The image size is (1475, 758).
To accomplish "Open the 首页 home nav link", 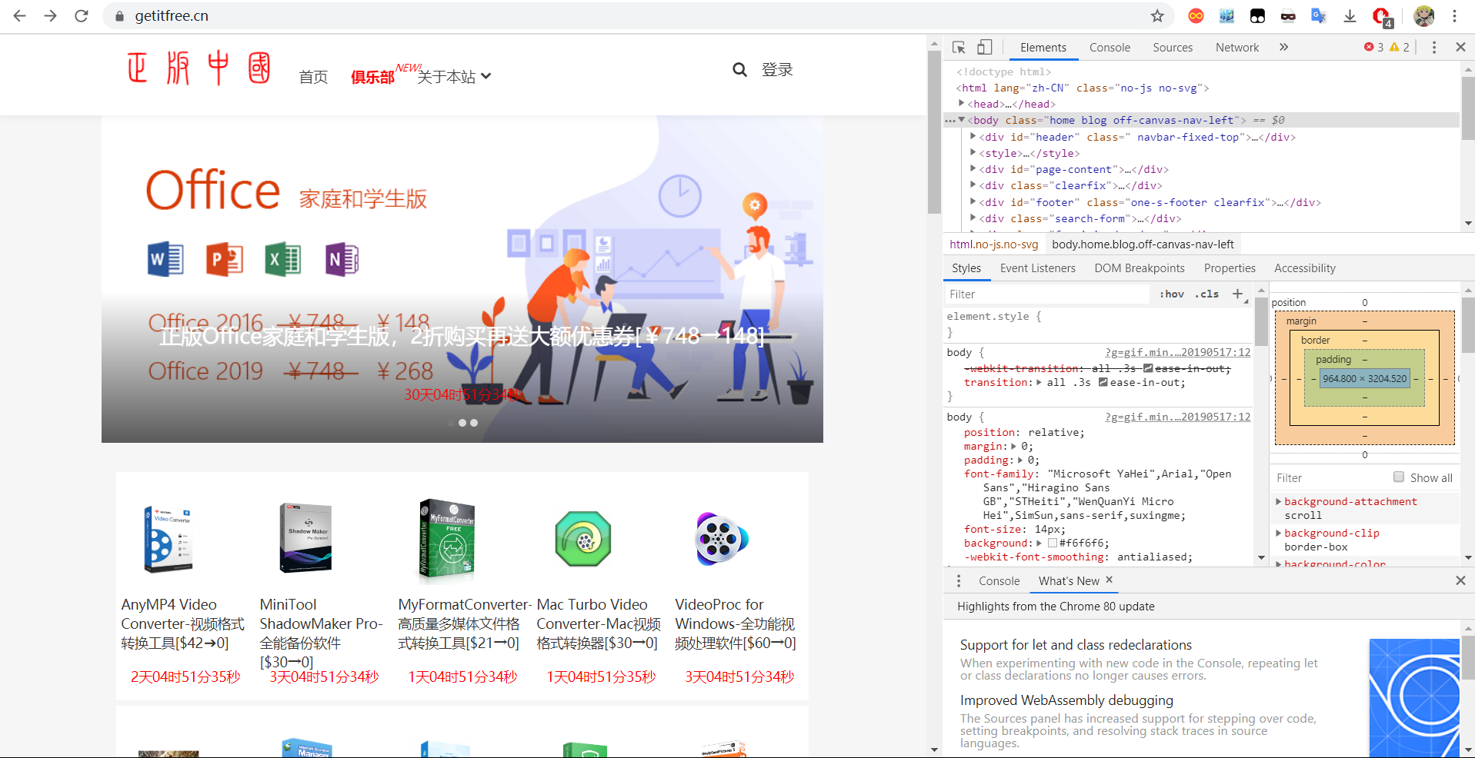I will pos(313,77).
